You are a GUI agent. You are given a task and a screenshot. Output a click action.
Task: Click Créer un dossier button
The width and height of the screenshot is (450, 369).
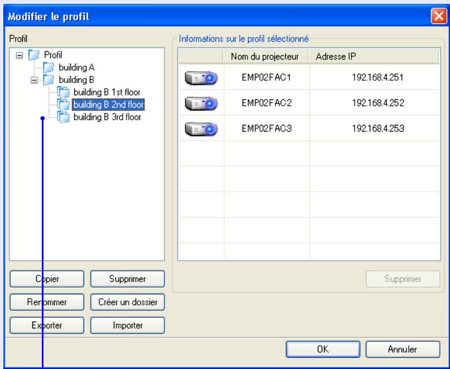[128, 302]
